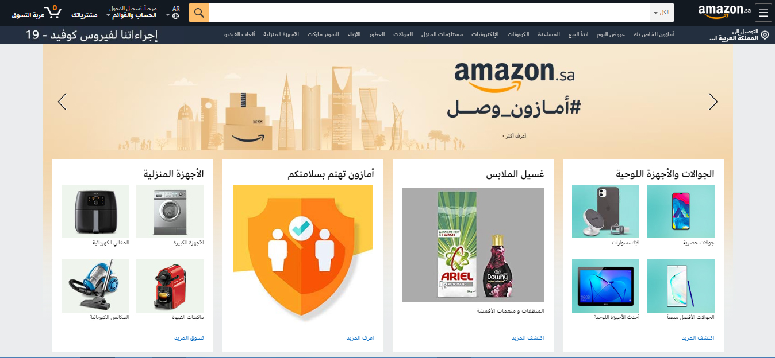This screenshot has height=358, width=775.
Task: Expand the search category dropdown الكل
Action: (662, 13)
